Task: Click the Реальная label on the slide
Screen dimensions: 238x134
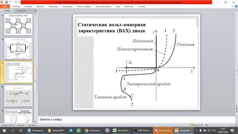Action: tap(186, 45)
